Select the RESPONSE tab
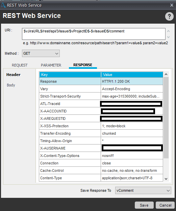This screenshot has width=176, height=211. (83, 65)
